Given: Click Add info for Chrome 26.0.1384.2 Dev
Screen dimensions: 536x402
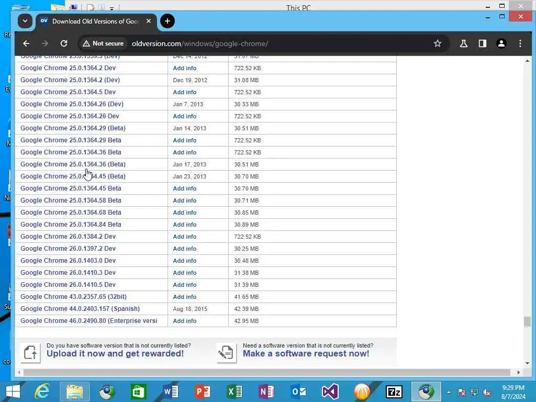Looking at the screenshot, I should 185,237.
